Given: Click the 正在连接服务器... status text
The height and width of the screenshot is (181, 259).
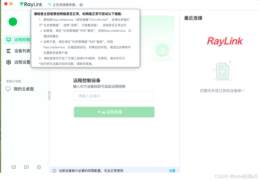Looking at the screenshot, I should pos(65,5).
